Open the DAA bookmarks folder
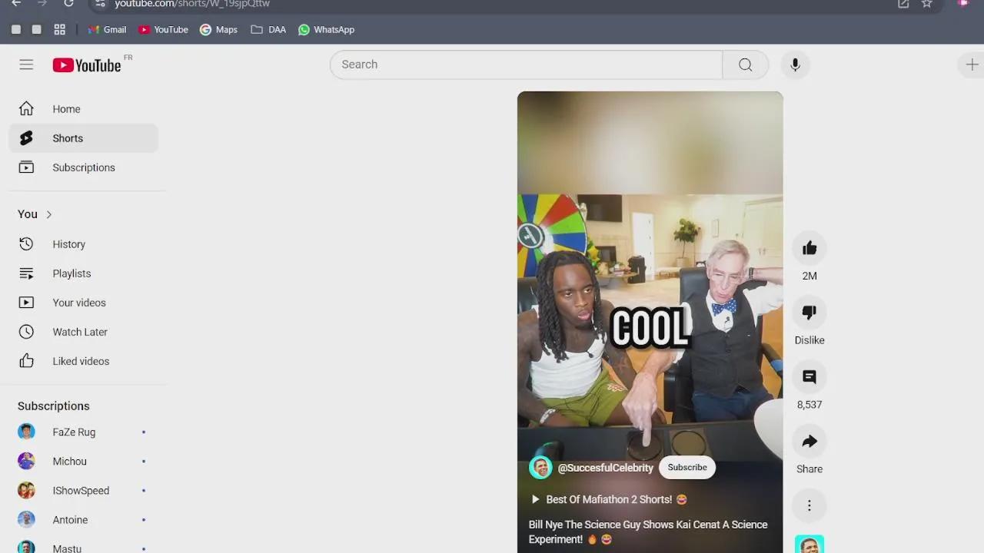 268,29
